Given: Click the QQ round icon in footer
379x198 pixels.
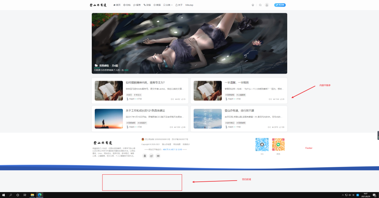Looking at the screenshot, I should pos(145,156).
